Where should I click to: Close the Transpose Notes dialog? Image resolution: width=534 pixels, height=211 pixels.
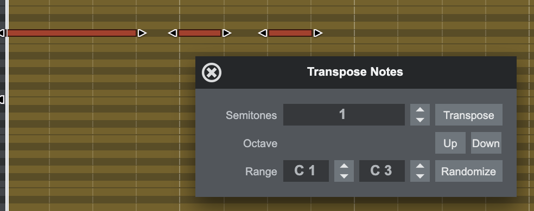[x=212, y=72]
